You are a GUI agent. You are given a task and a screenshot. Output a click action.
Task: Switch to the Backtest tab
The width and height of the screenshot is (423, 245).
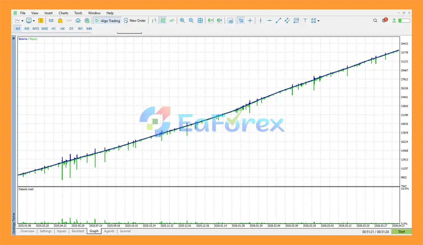click(78, 231)
